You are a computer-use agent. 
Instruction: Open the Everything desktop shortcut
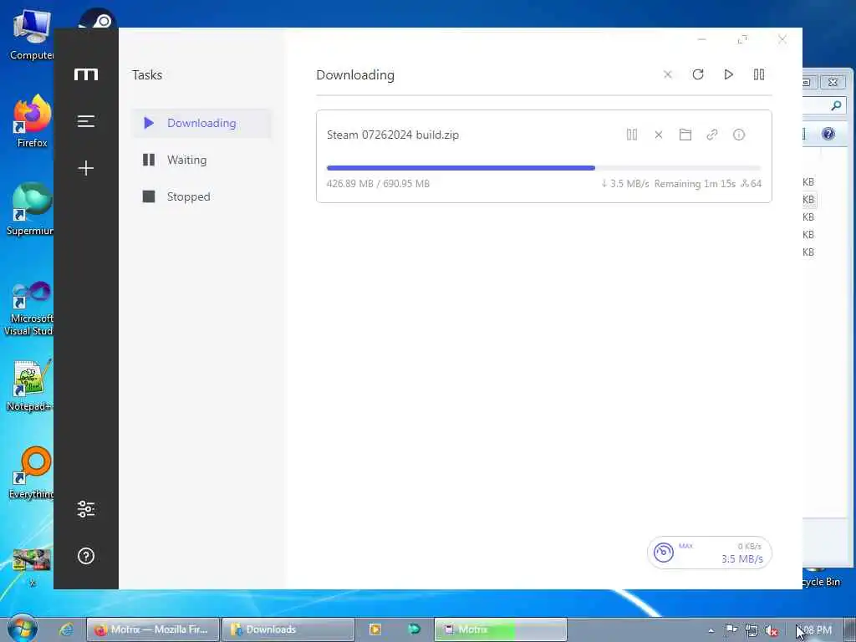click(x=32, y=473)
